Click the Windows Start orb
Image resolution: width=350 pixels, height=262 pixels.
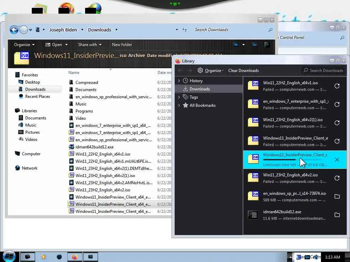9,257
